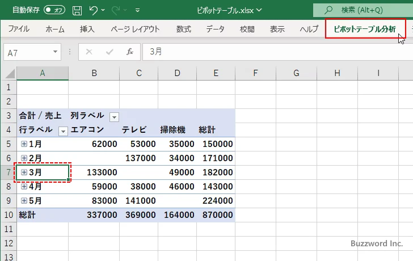Click the Enter checkmark in formula bar
The height and width of the screenshot is (261, 413).
point(109,52)
